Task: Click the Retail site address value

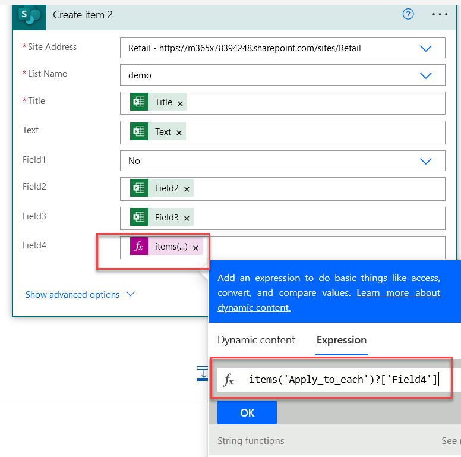Action: (x=245, y=48)
